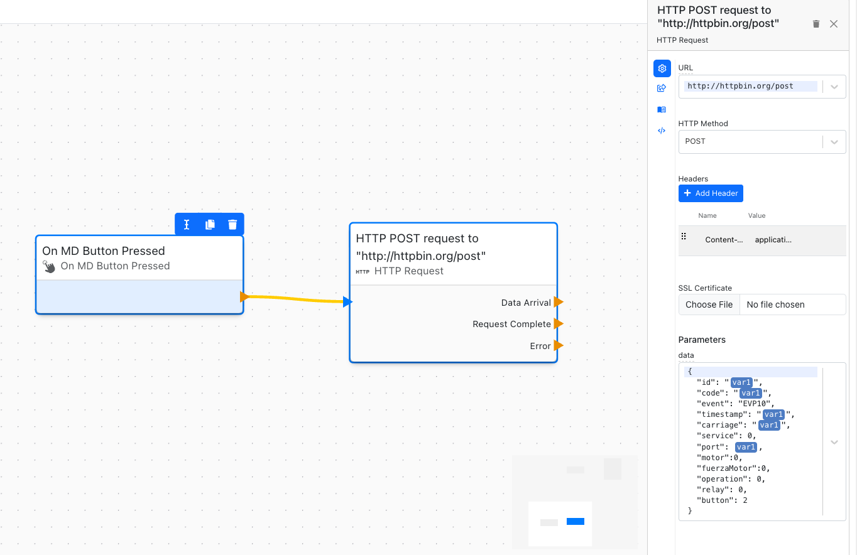Expand the URL dropdown arrow
The width and height of the screenshot is (857, 555).
coord(834,87)
